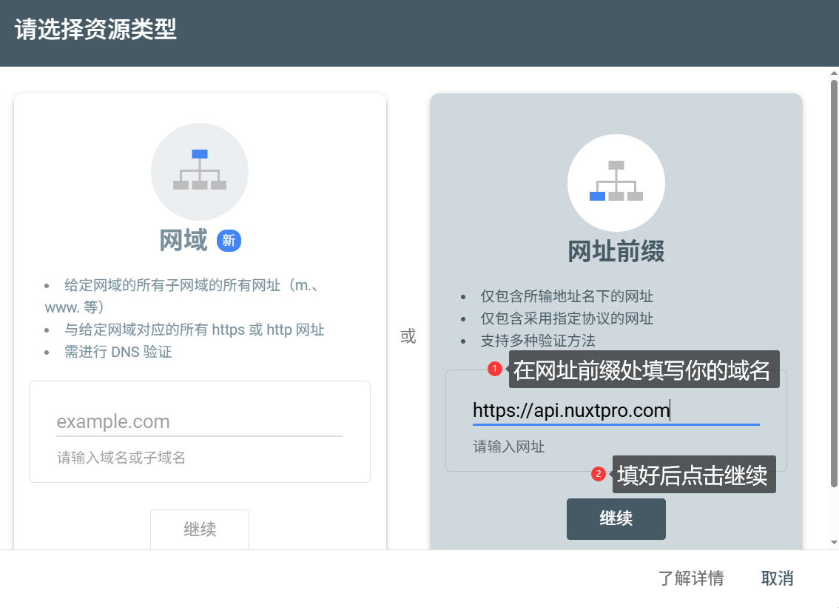Viewport: 839px width, 608px height.
Task: Open the 了解详情 link
Action: 691,578
